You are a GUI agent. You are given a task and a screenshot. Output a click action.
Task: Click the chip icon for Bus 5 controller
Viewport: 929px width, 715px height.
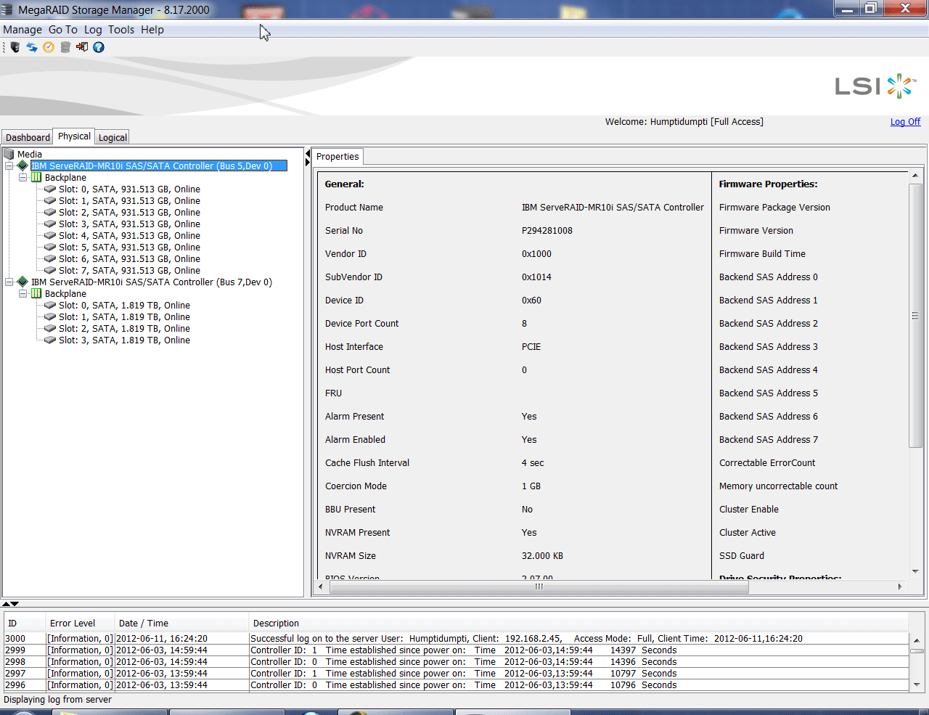[22, 166]
